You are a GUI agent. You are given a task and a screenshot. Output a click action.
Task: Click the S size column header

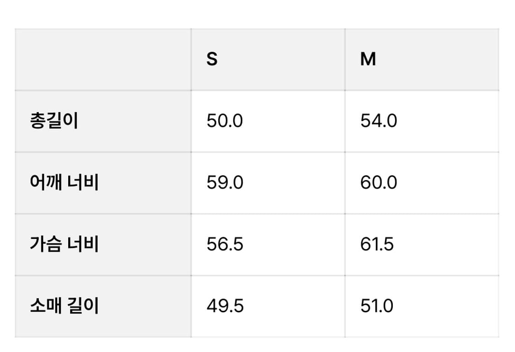coord(212,59)
